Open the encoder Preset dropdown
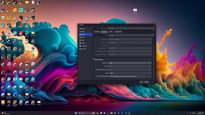This screenshot has height=115, width=205. tap(130, 73)
